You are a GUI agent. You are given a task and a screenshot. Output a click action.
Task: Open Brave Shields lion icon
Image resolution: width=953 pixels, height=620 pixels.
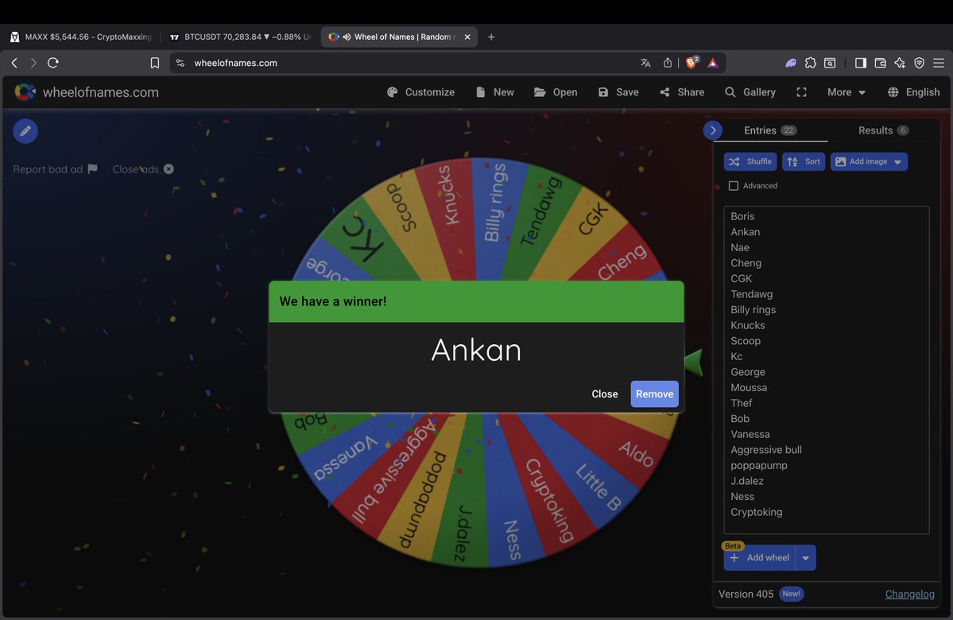[692, 63]
